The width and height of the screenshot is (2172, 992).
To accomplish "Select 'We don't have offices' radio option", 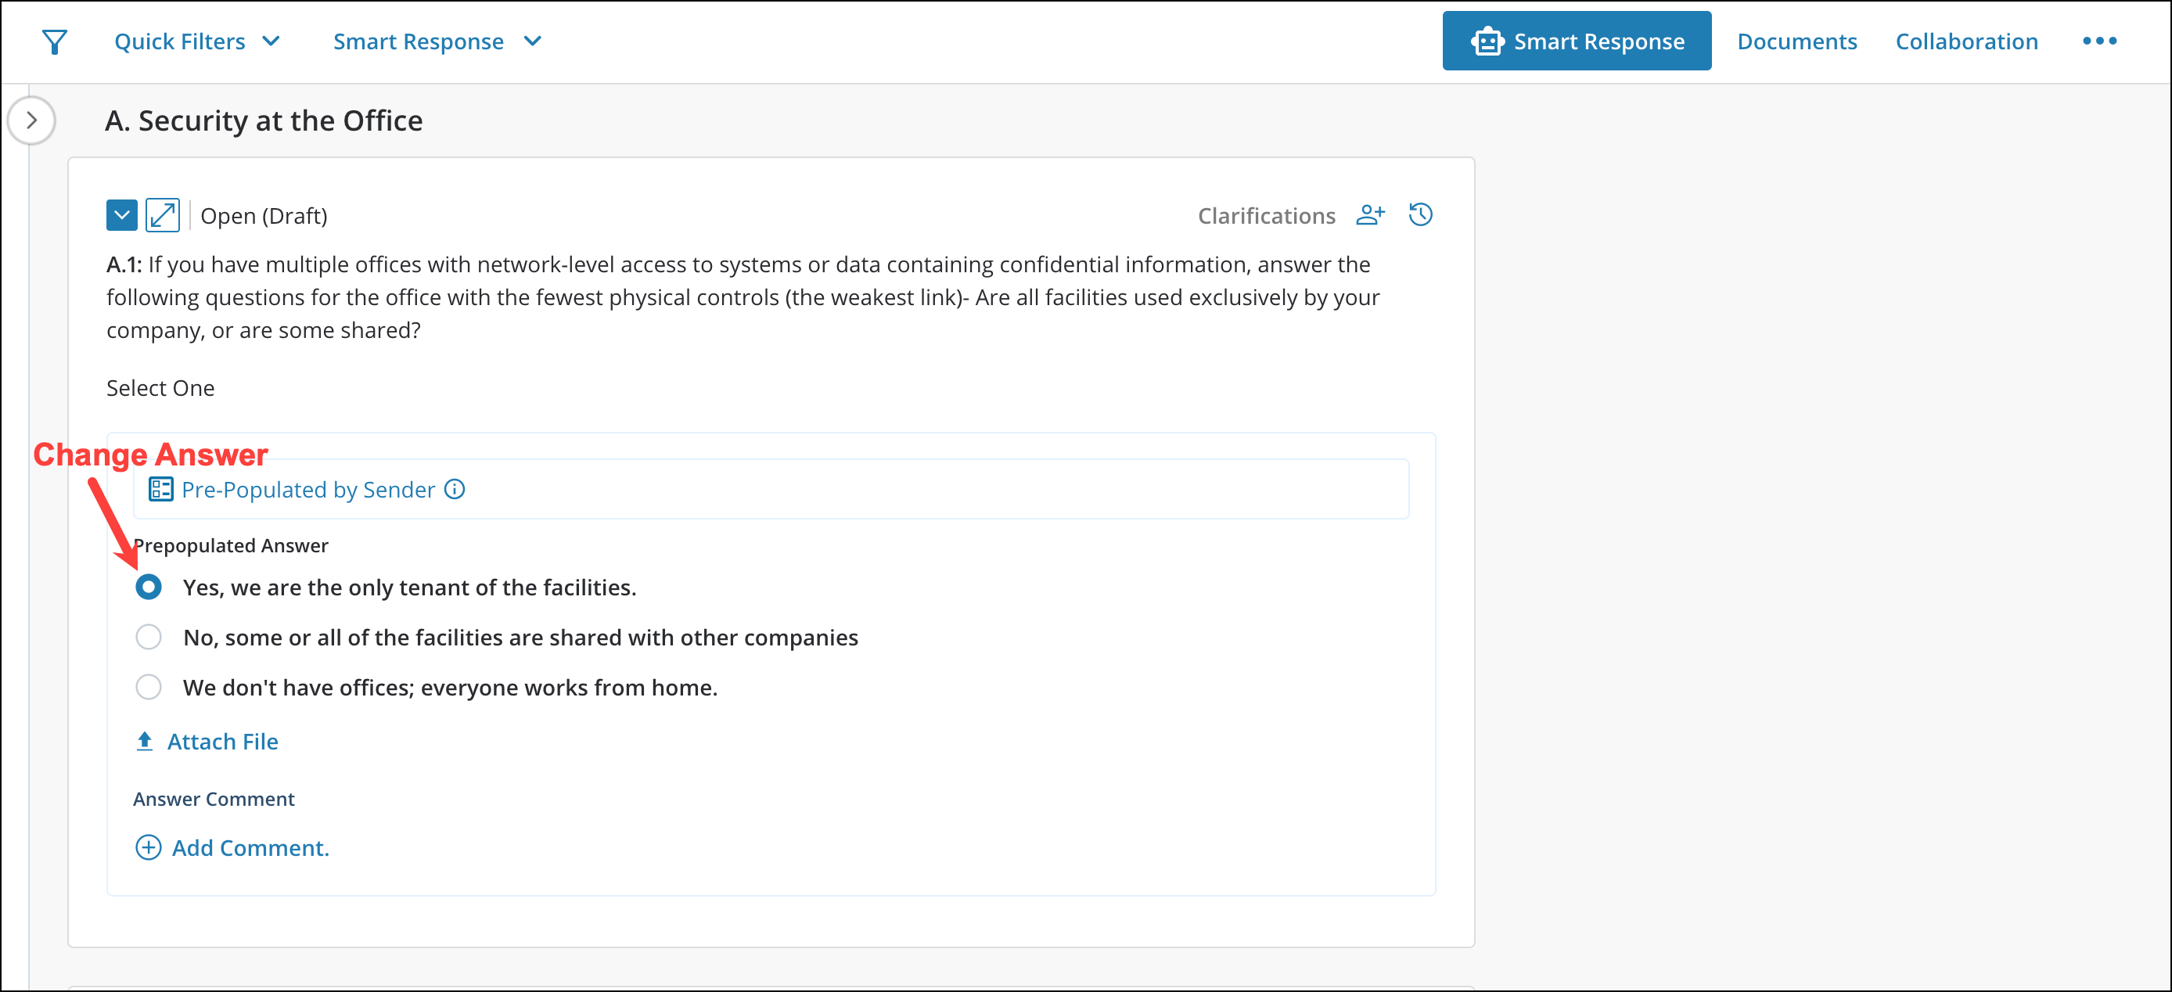I will pyautogui.click(x=149, y=688).
